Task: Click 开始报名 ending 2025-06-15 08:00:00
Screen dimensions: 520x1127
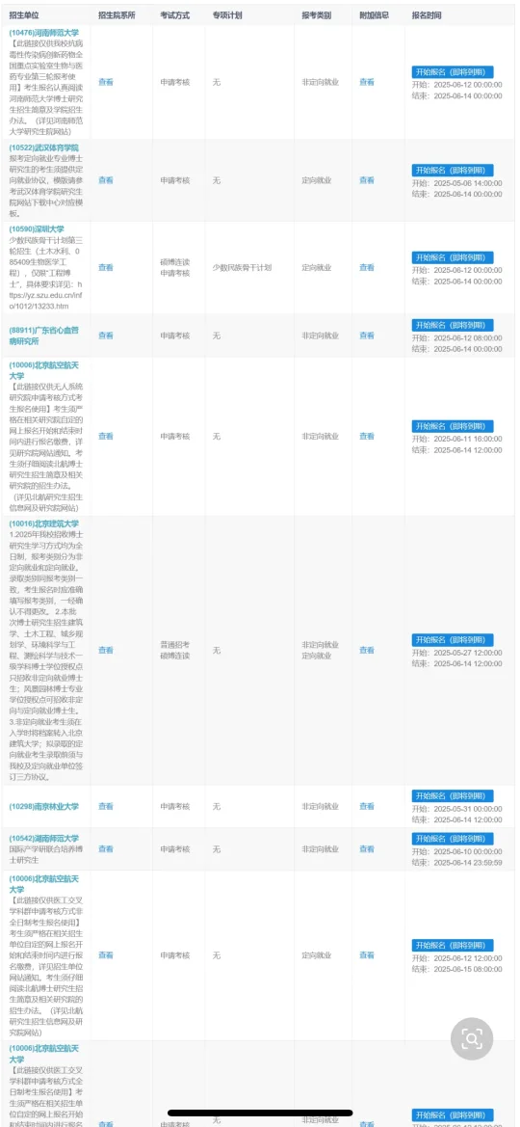Action: pos(453,945)
